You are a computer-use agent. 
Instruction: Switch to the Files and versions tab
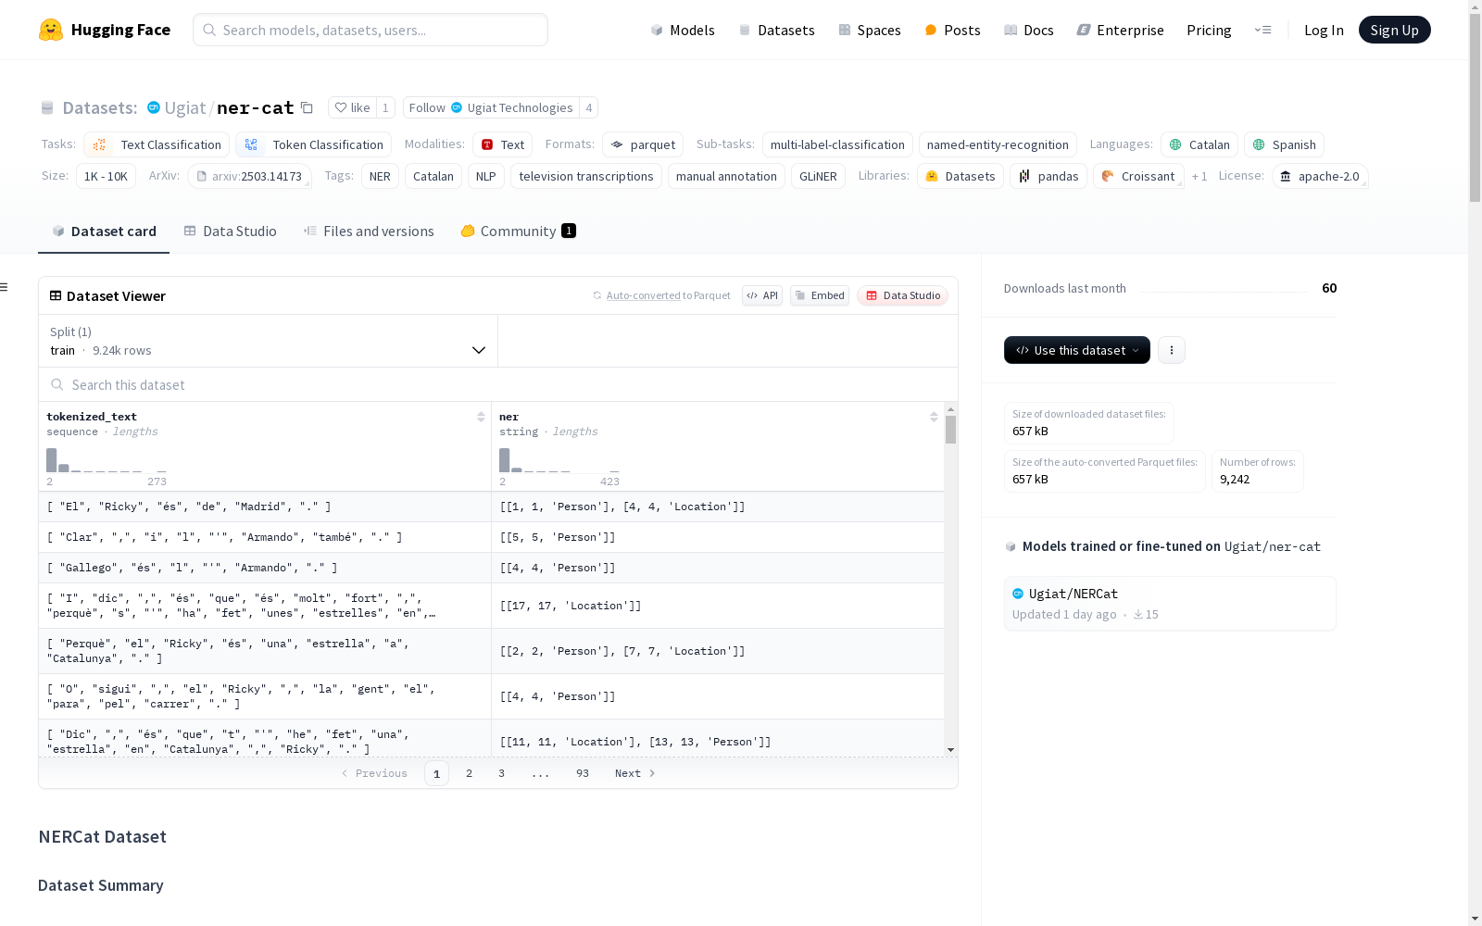pyautogui.click(x=369, y=231)
